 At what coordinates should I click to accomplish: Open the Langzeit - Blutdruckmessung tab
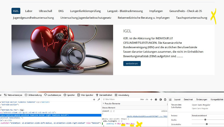(125, 11)
